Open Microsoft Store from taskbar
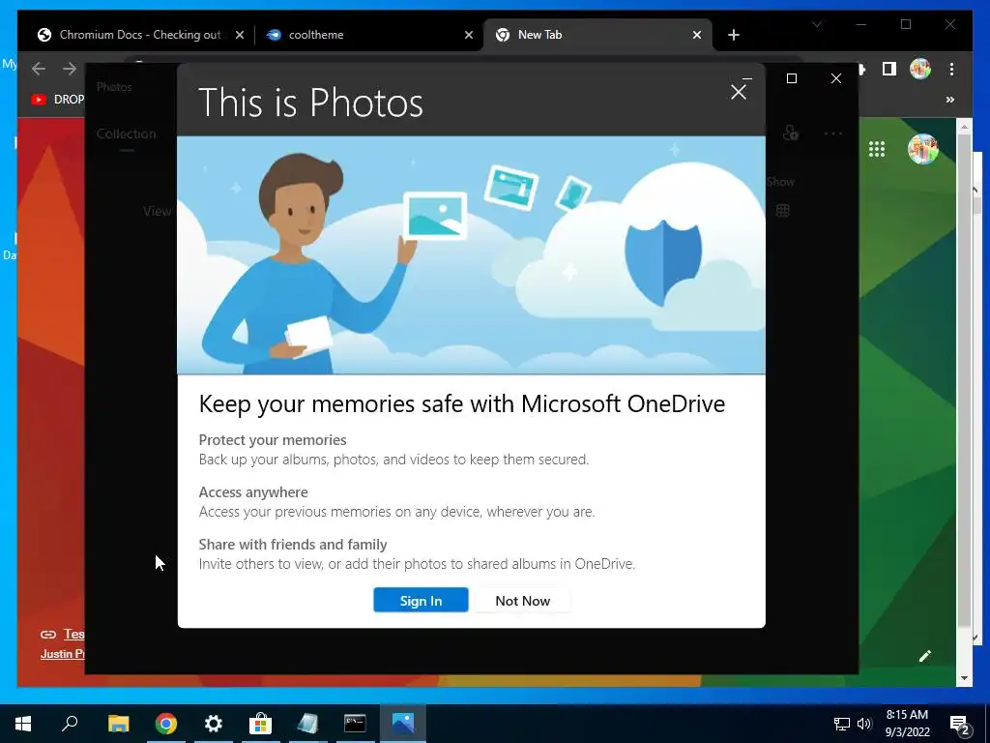Image resolution: width=990 pixels, height=743 pixels. (260, 724)
